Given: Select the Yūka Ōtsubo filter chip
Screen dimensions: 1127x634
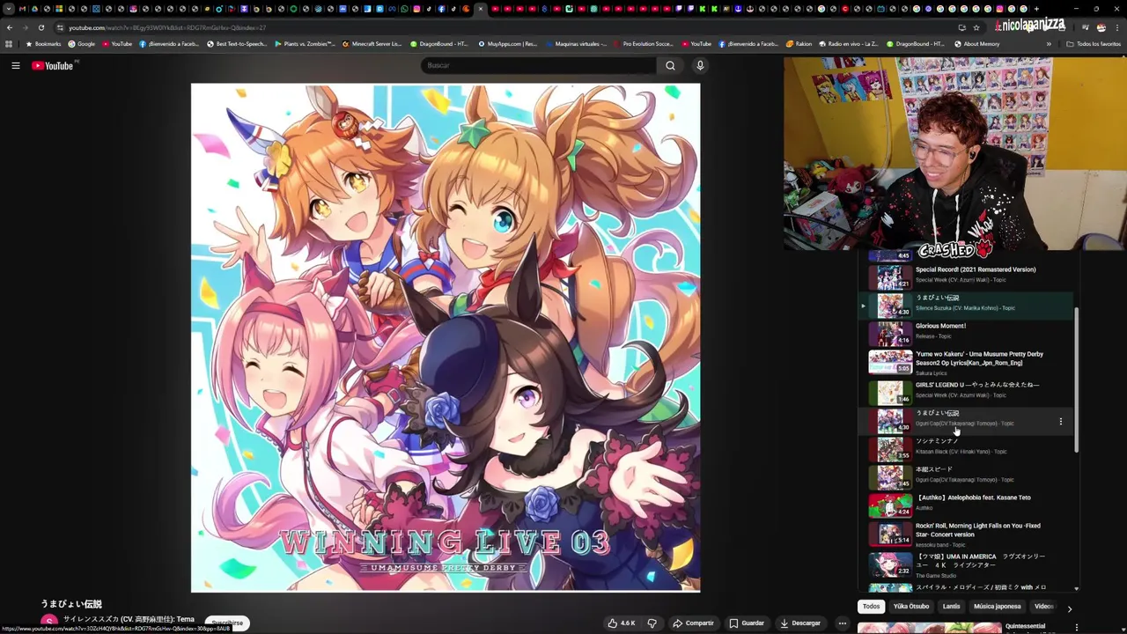Looking at the screenshot, I should coord(911,606).
